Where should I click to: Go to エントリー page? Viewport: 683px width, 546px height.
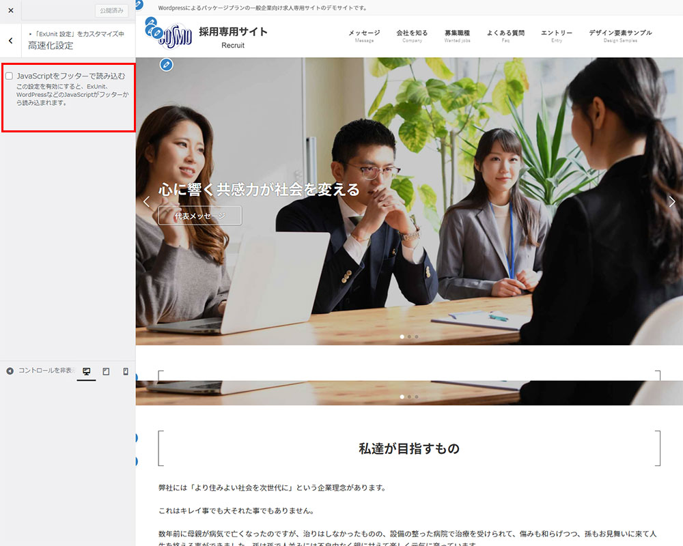(557, 35)
